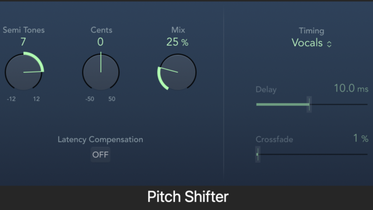
Task: Click the Crossfade slider track middle
Action: [313, 154]
